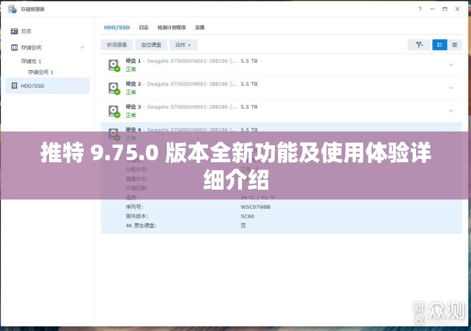The image size is (471, 331).
Task: Expand 硬盘 3 details chevron
Action: (451, 111)
